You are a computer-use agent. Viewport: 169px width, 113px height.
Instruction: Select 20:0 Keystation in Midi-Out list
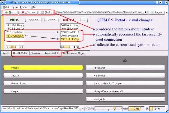(70, 36)
